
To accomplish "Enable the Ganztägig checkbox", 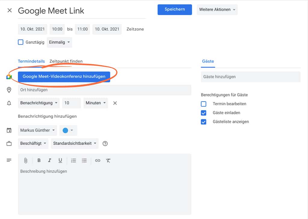I will 20,42.
